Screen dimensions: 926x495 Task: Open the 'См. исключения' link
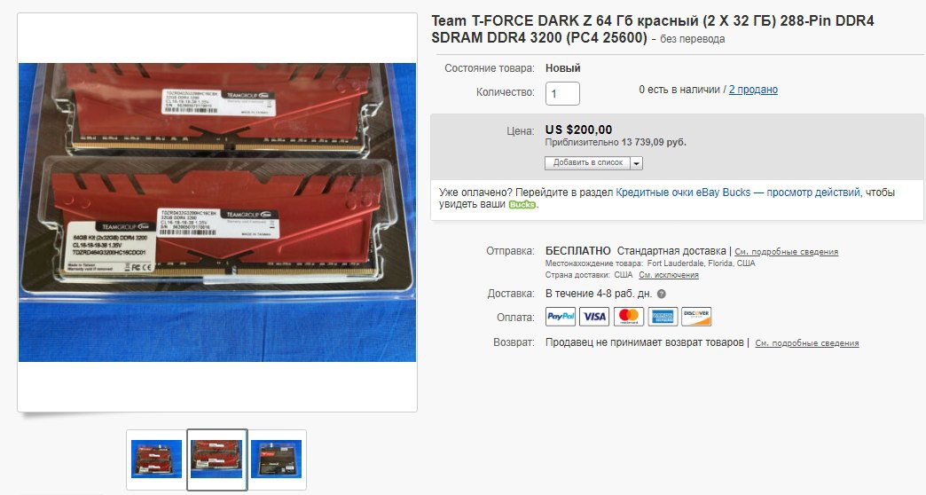(x=669, y=275)
